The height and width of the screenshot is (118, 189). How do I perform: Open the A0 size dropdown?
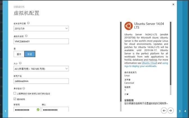tap(41, 69)
